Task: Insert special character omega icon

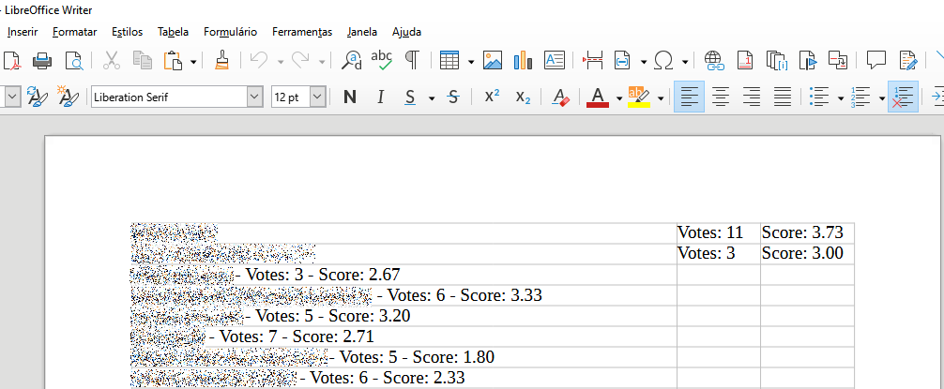Action: pos(663,60)
